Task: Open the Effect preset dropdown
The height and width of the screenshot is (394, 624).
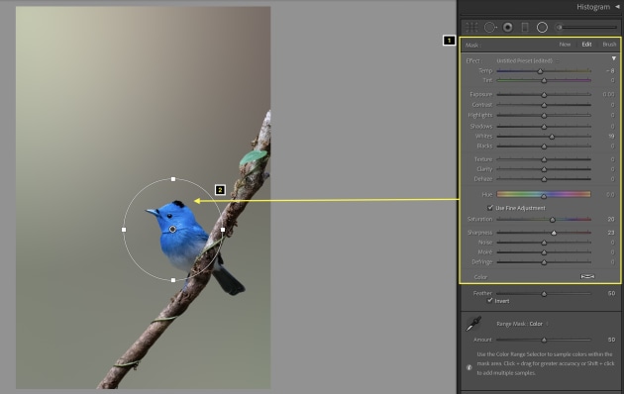Action: pos(527,60)
